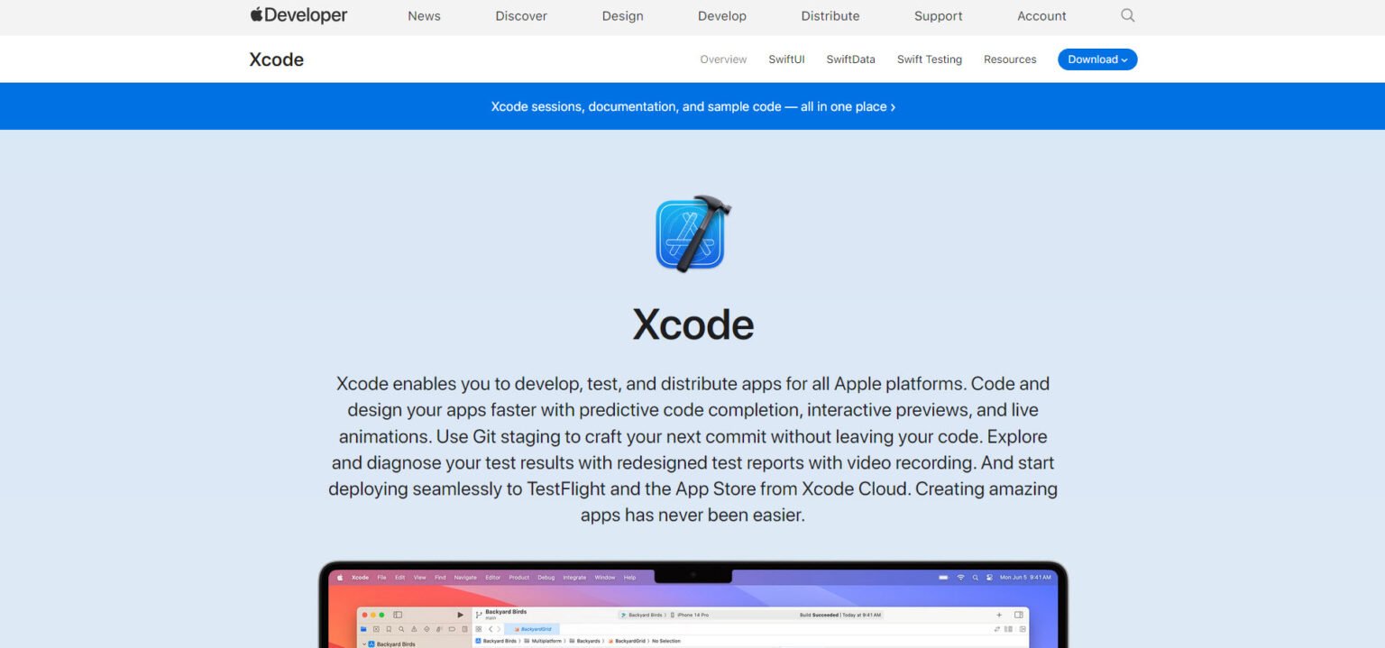Image resolution: width=1385 pixels, height=648 pixels.
Task: Open the Project navigator folder icon
Action: (362, 629)
